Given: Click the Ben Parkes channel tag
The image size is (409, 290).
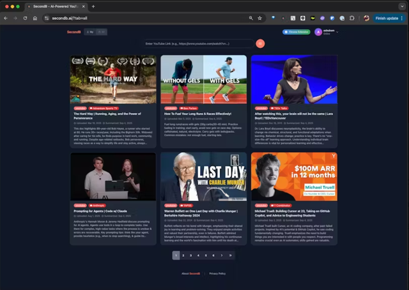Looking at the screenshot, I should click(x=189, y=108).
